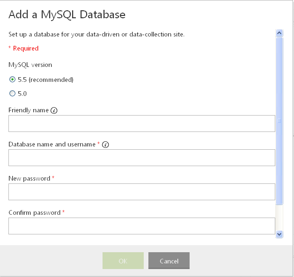Screen dimensions: 294x277
Task: Click the '5.0' version label text
Action: (x=22, y=94)
